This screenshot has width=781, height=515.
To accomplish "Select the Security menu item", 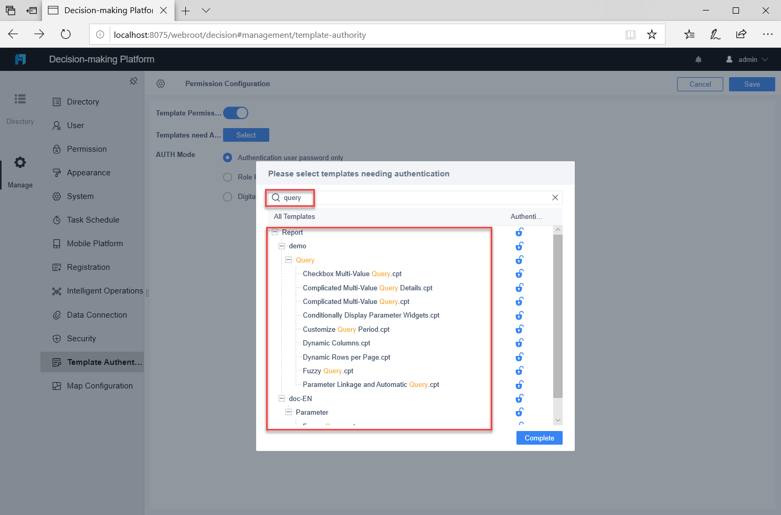I will click(x=57, y=338).
